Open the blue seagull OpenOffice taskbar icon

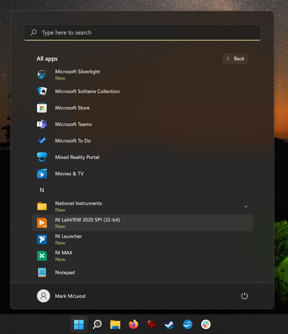pyautogui.click(x=188, y=324)
